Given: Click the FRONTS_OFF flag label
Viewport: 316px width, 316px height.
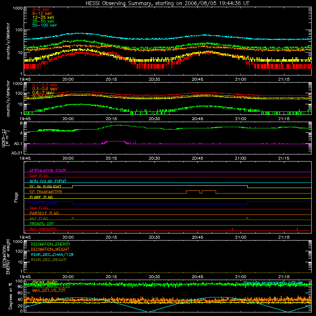Looking at the screenshot, I should pos(42,224).
